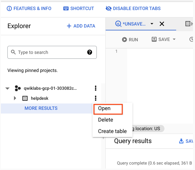Click the Run play icon

point(124,40)
